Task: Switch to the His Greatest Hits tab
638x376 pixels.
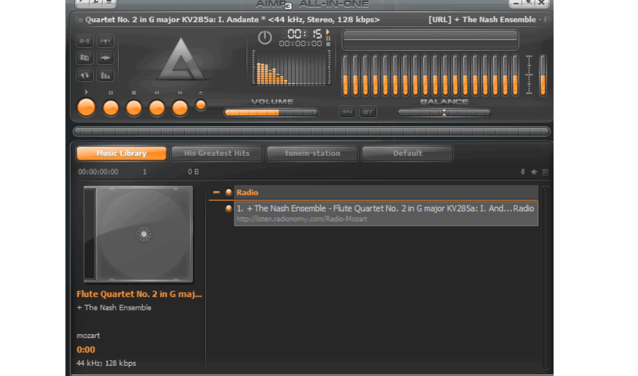Action: (x=217, y=153)
